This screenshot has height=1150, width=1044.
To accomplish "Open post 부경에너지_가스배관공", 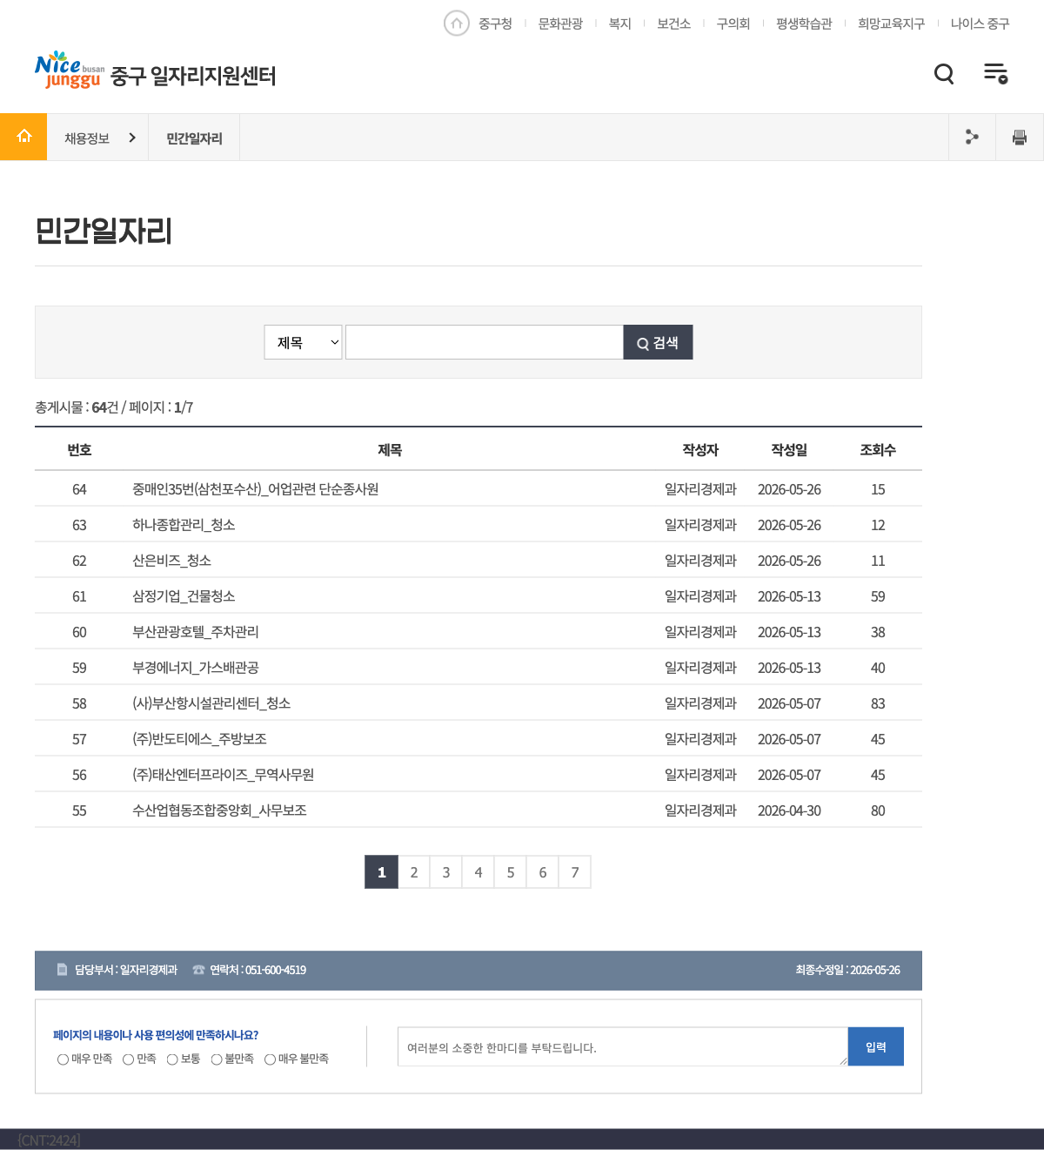I will coord(196,668).
